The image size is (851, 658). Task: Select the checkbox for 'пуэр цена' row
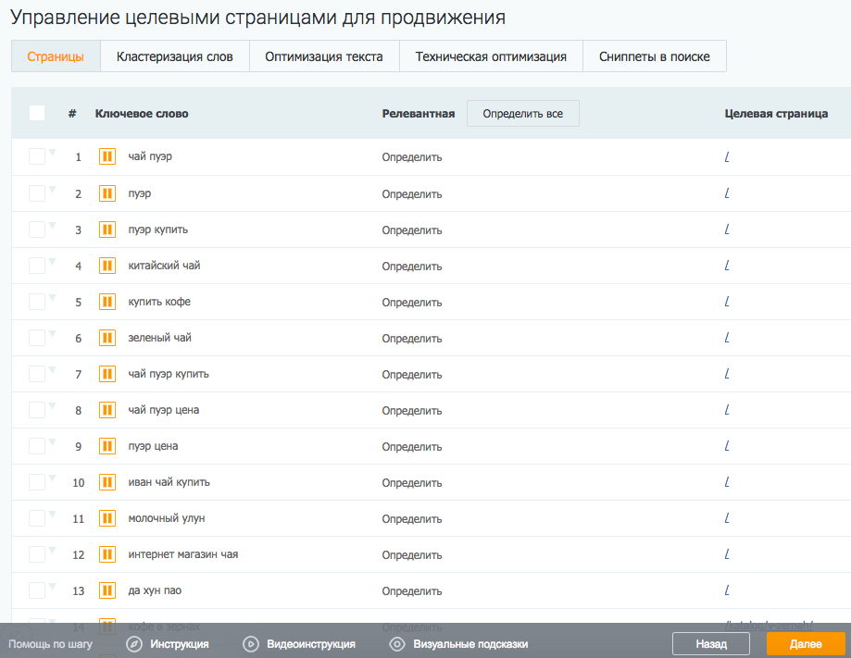(x=37, y=446)
